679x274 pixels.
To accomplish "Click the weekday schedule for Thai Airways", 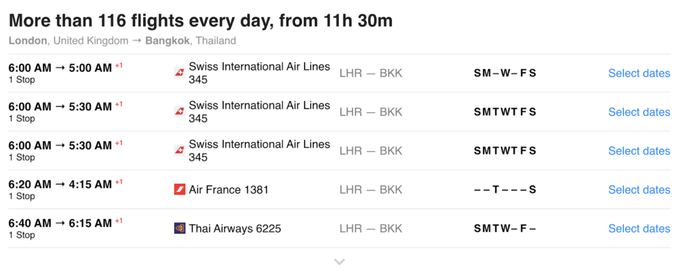I will (505, 228).
